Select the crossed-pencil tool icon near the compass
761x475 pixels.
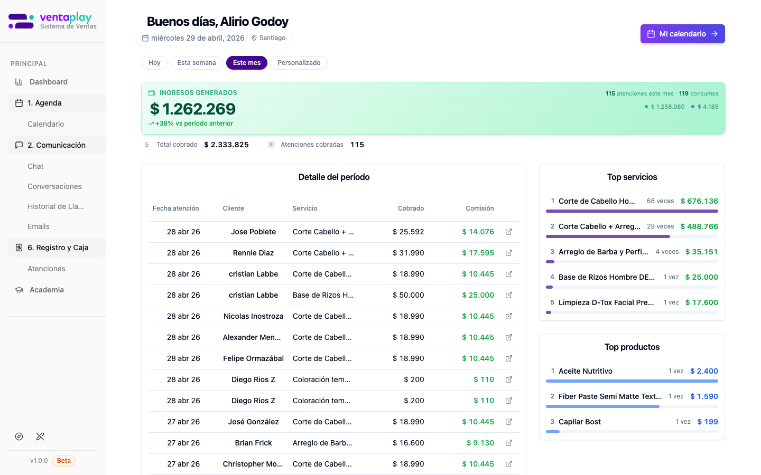tap(40, 436)
